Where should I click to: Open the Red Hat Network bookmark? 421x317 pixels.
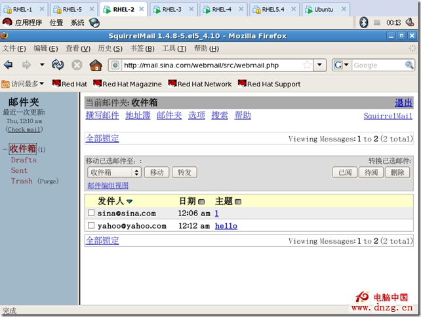click(x=200, y=84)
